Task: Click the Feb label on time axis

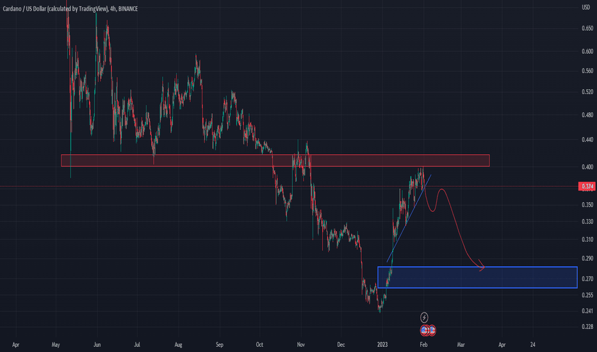Action: tap(423, 345)
